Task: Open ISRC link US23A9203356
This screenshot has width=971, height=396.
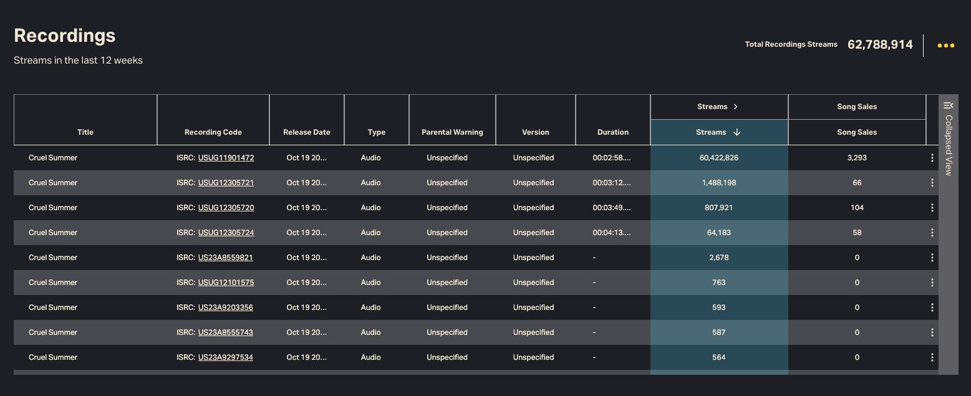Action: point(225,307)
